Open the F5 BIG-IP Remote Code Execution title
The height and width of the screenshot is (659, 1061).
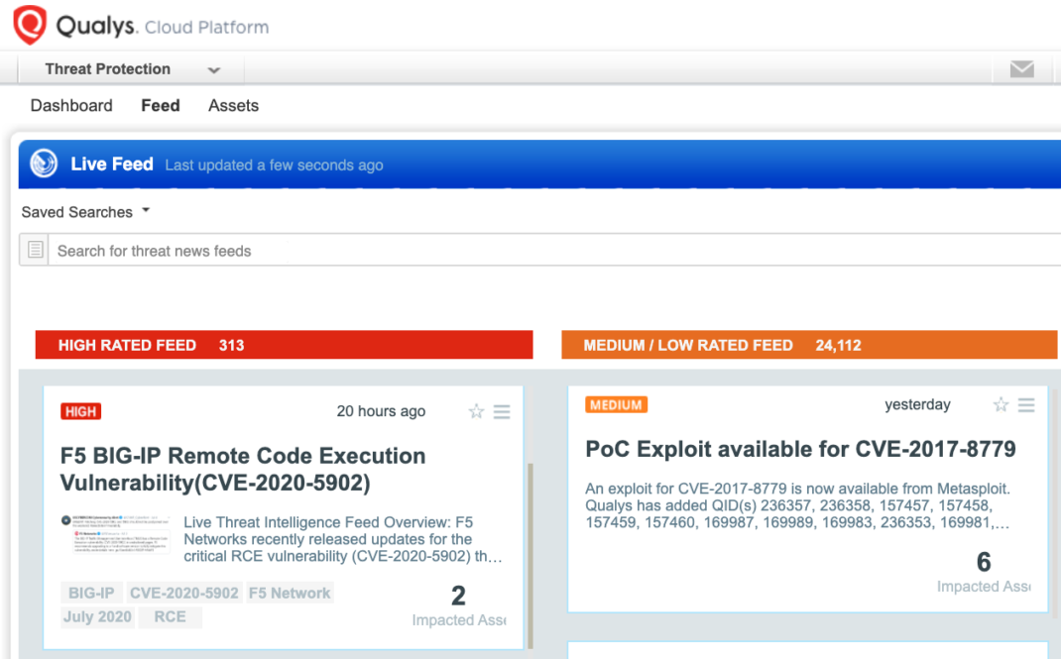pos(243,469)
